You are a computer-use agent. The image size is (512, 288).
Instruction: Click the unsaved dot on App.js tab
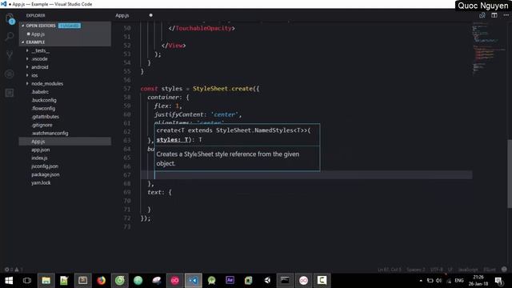click(x=150, y=15)
